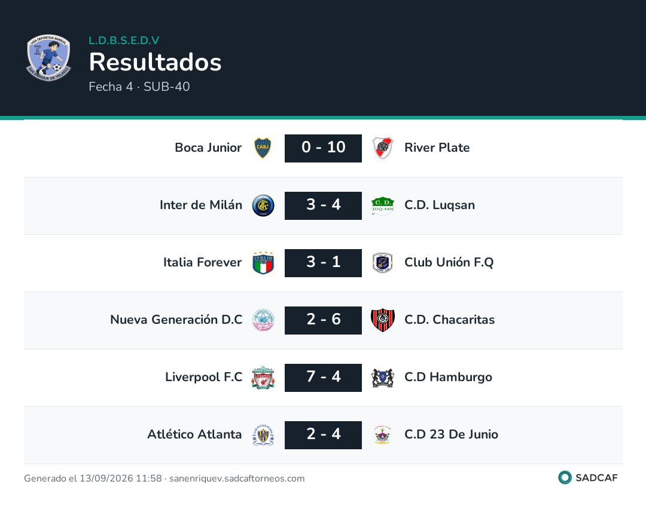Click the Boca Junior CABJ crest
Viewport: 646px width, 509px height.
click(x=263, y=148)
